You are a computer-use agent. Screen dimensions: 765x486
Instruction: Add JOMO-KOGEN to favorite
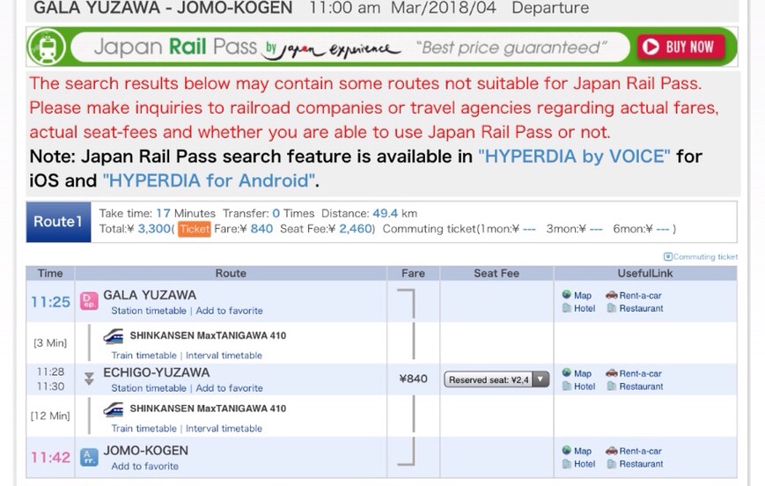click(x=145, y=466)
